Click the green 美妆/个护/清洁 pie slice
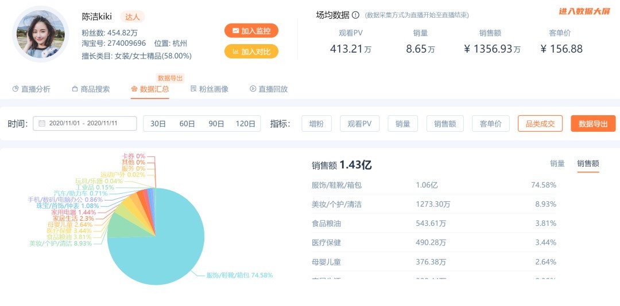The width and height of the screenshot is (620, 306). click(125, 226)
